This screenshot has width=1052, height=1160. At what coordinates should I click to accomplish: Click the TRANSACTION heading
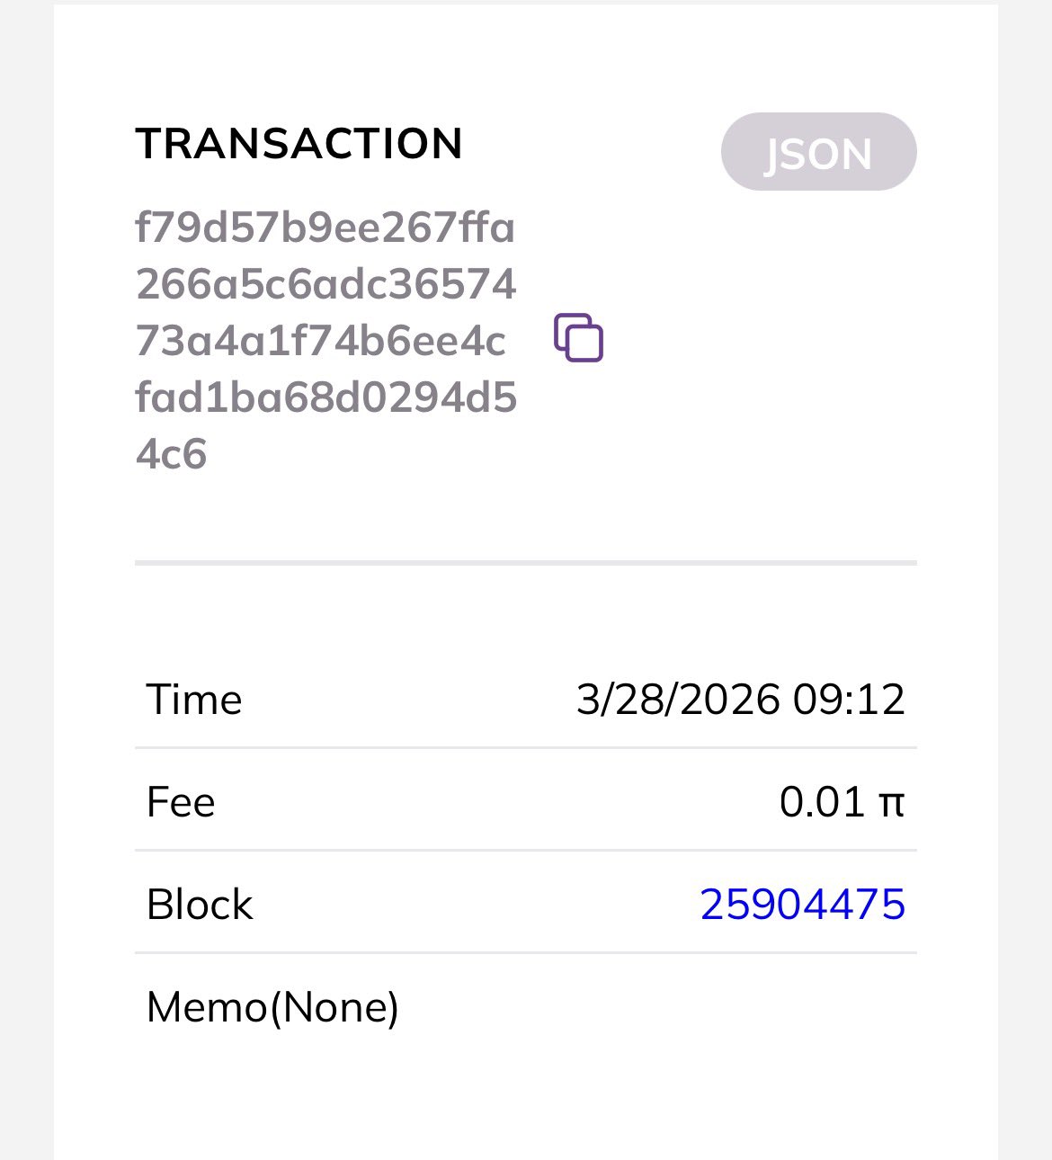[299, 144]
